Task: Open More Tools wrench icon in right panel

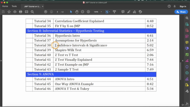Action: pos(187,91)
